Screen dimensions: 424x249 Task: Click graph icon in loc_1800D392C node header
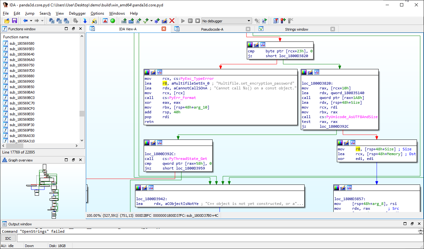click(x=160, y=143)
